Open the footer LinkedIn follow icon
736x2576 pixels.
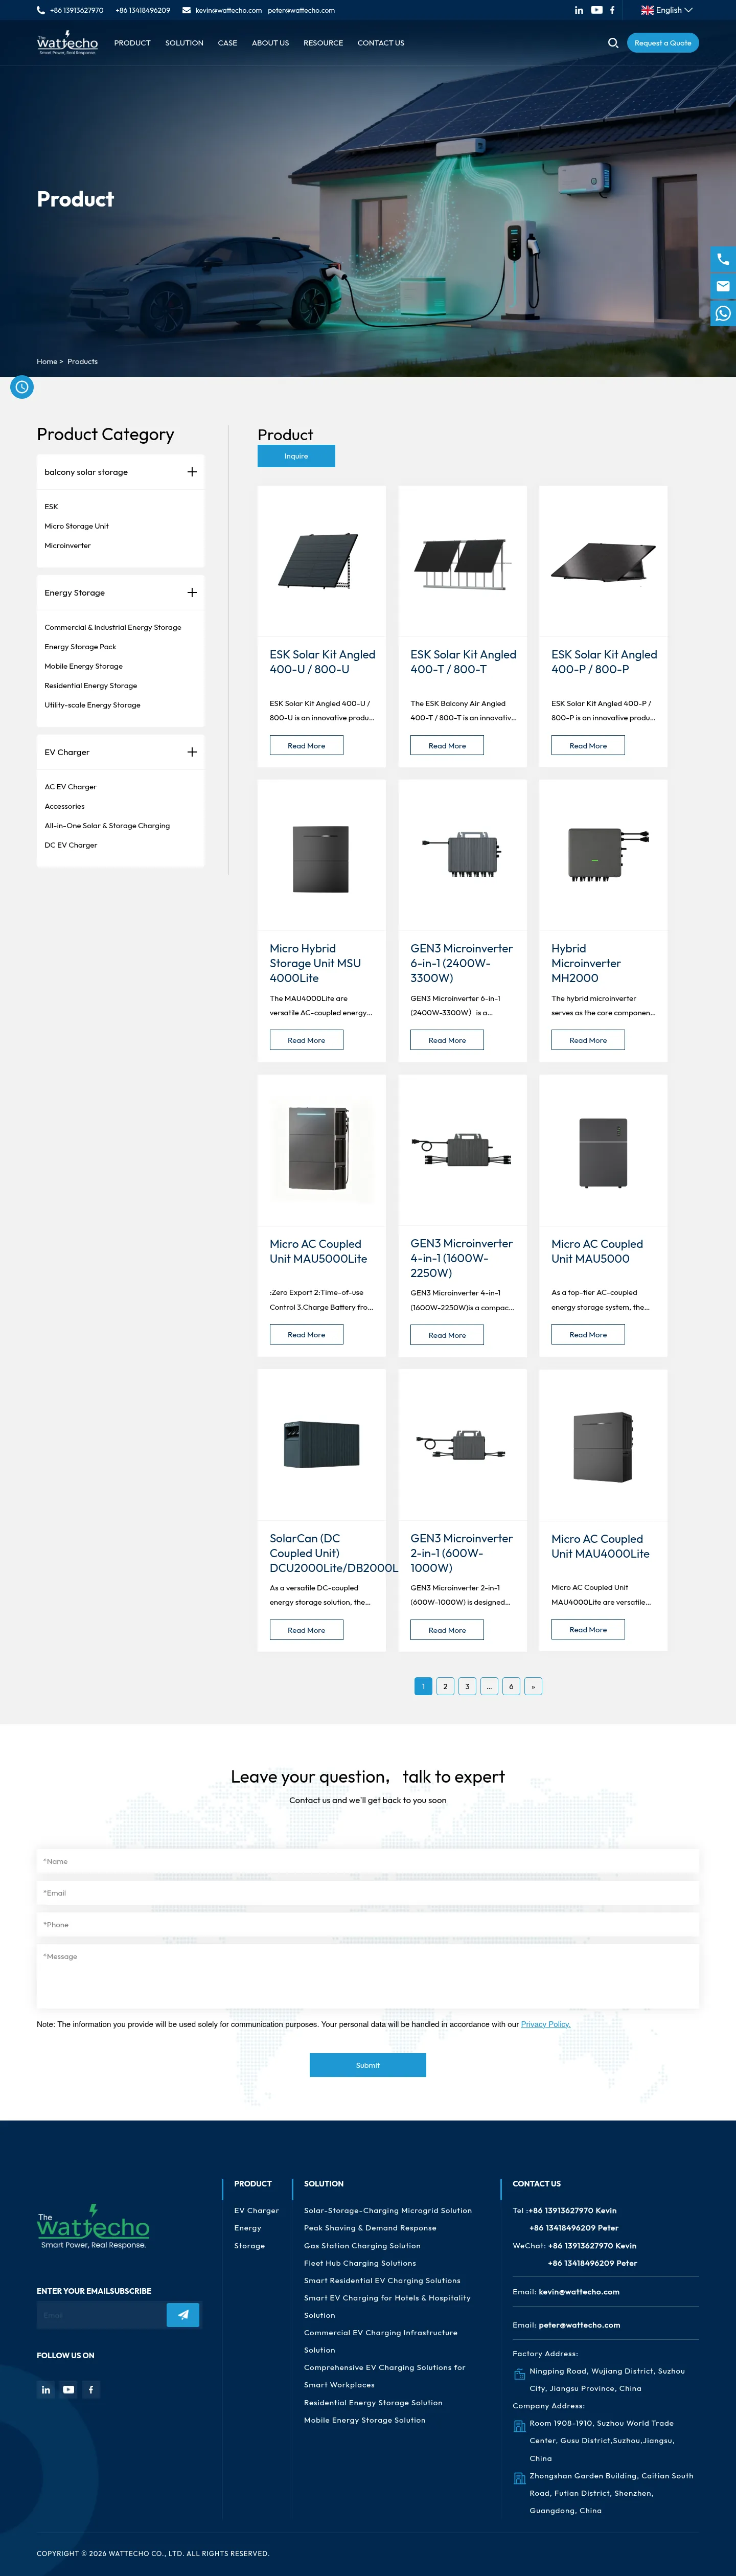click(x=46, y=2389)
